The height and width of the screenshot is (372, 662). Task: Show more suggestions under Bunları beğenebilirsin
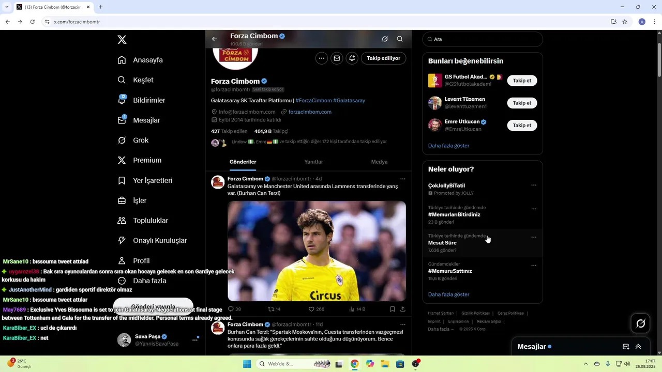pyautogui.click(x=448, y=146)
